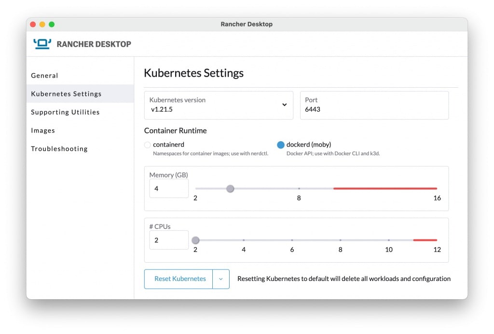Click the 8 GB mark on Memory slider

(299, 188)
